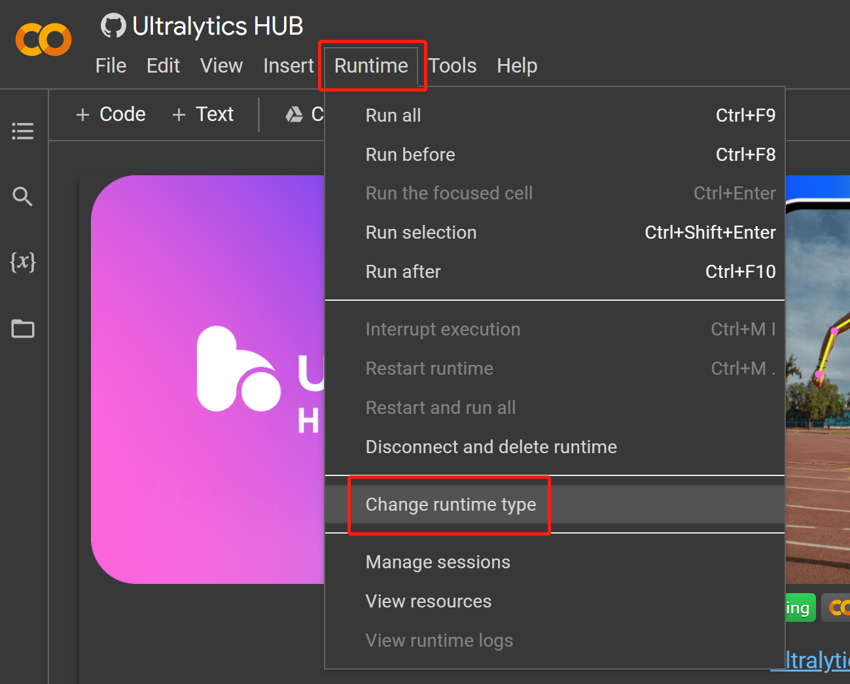Open the Edit menu
This screenshot has width=850, height=684.
click(x=163, y=66)
